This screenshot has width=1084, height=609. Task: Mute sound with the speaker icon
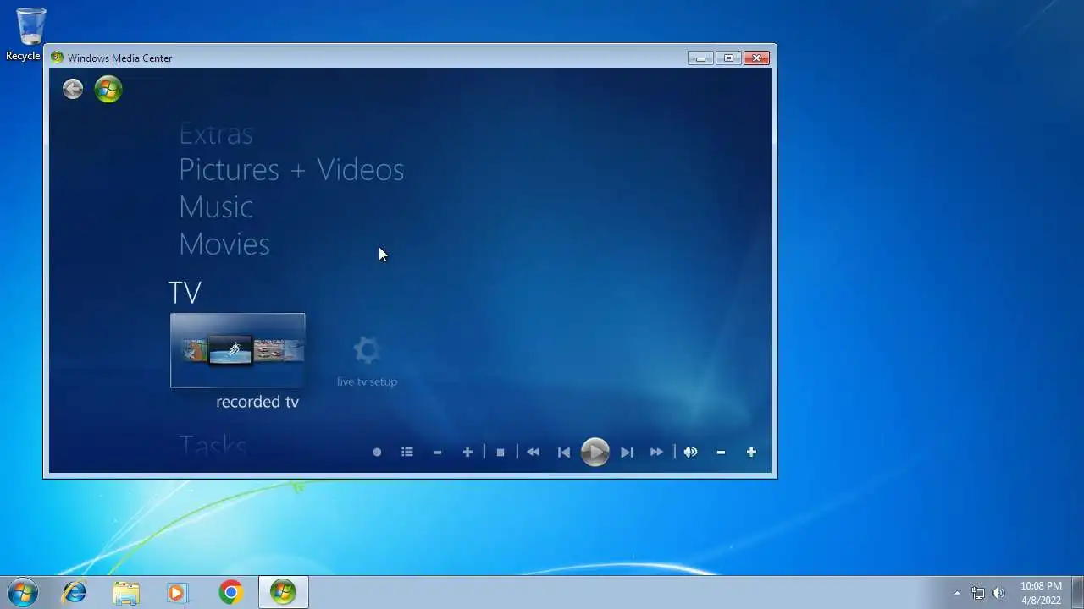(x=690, y=453)
